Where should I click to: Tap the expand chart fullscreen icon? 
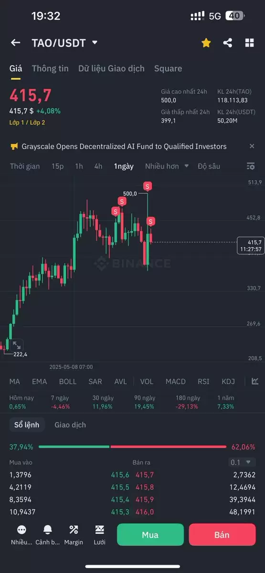click(x=16, y=344)
